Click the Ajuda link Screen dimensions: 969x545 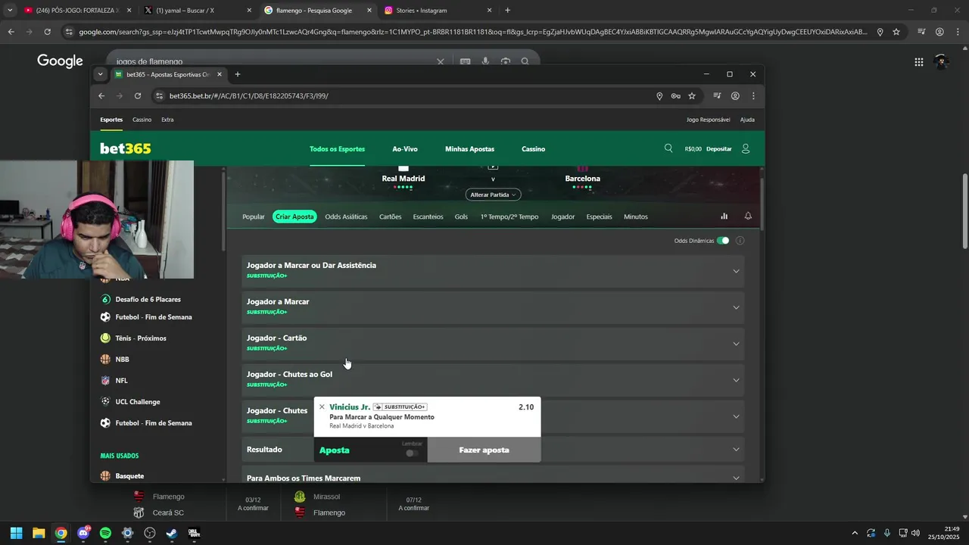click(x=747, y=120)
